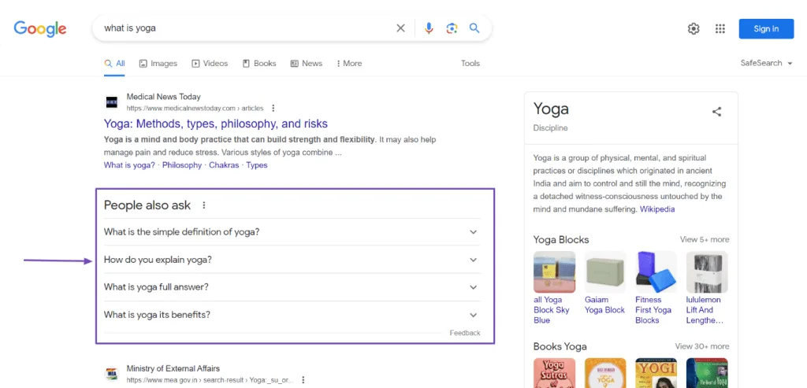Open "Gaiam Yoga Block" product link
807x388 pixels.
(604, 305)
